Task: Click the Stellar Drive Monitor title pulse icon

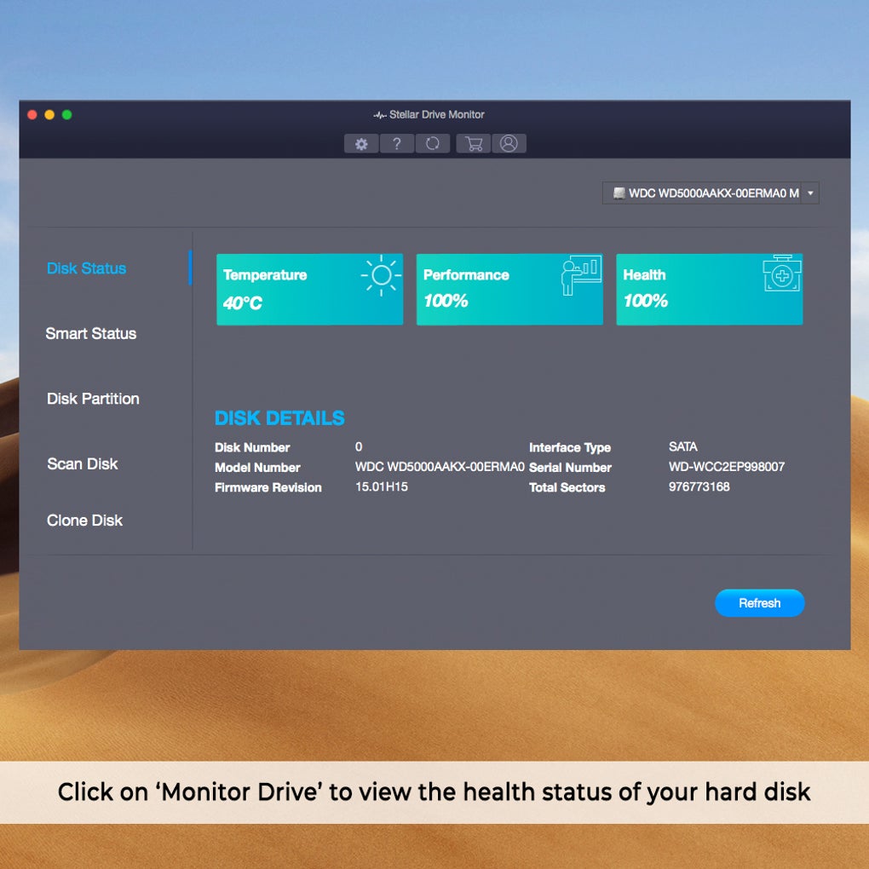Action: click(x=380, y=115)
